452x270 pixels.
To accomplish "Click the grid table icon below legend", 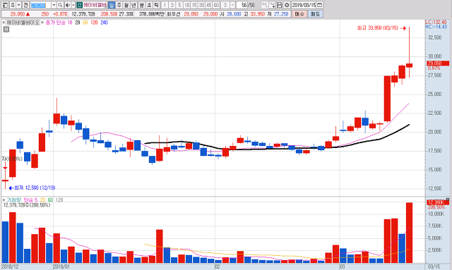I will point(6,30).
